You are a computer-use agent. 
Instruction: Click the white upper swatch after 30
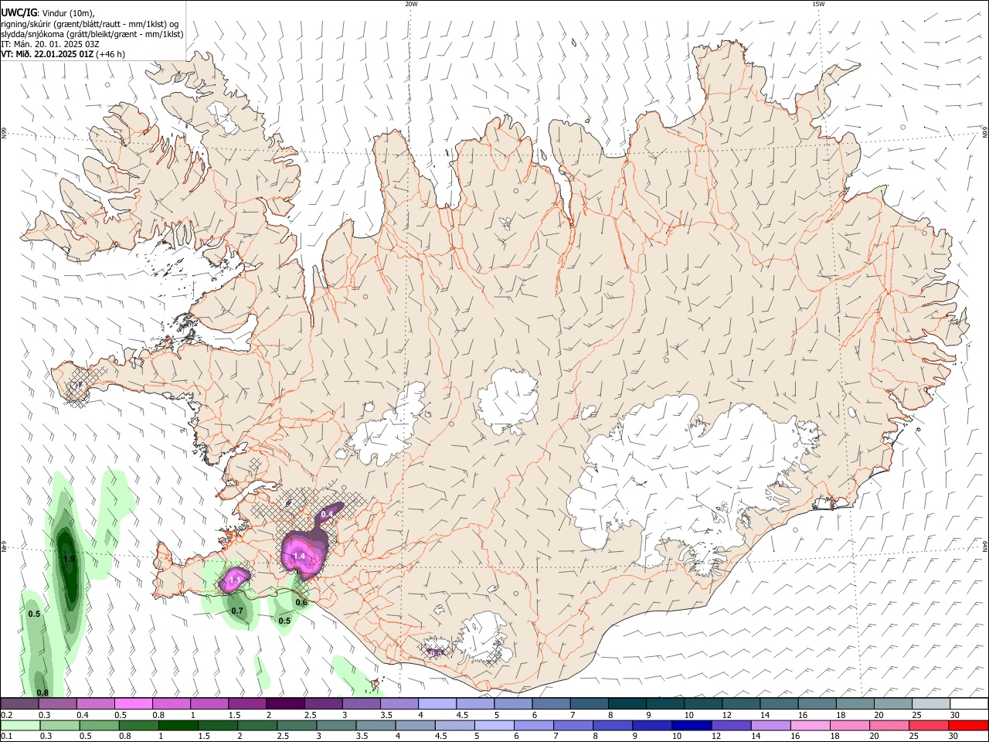pyautogui.click(x=969, y=703)
